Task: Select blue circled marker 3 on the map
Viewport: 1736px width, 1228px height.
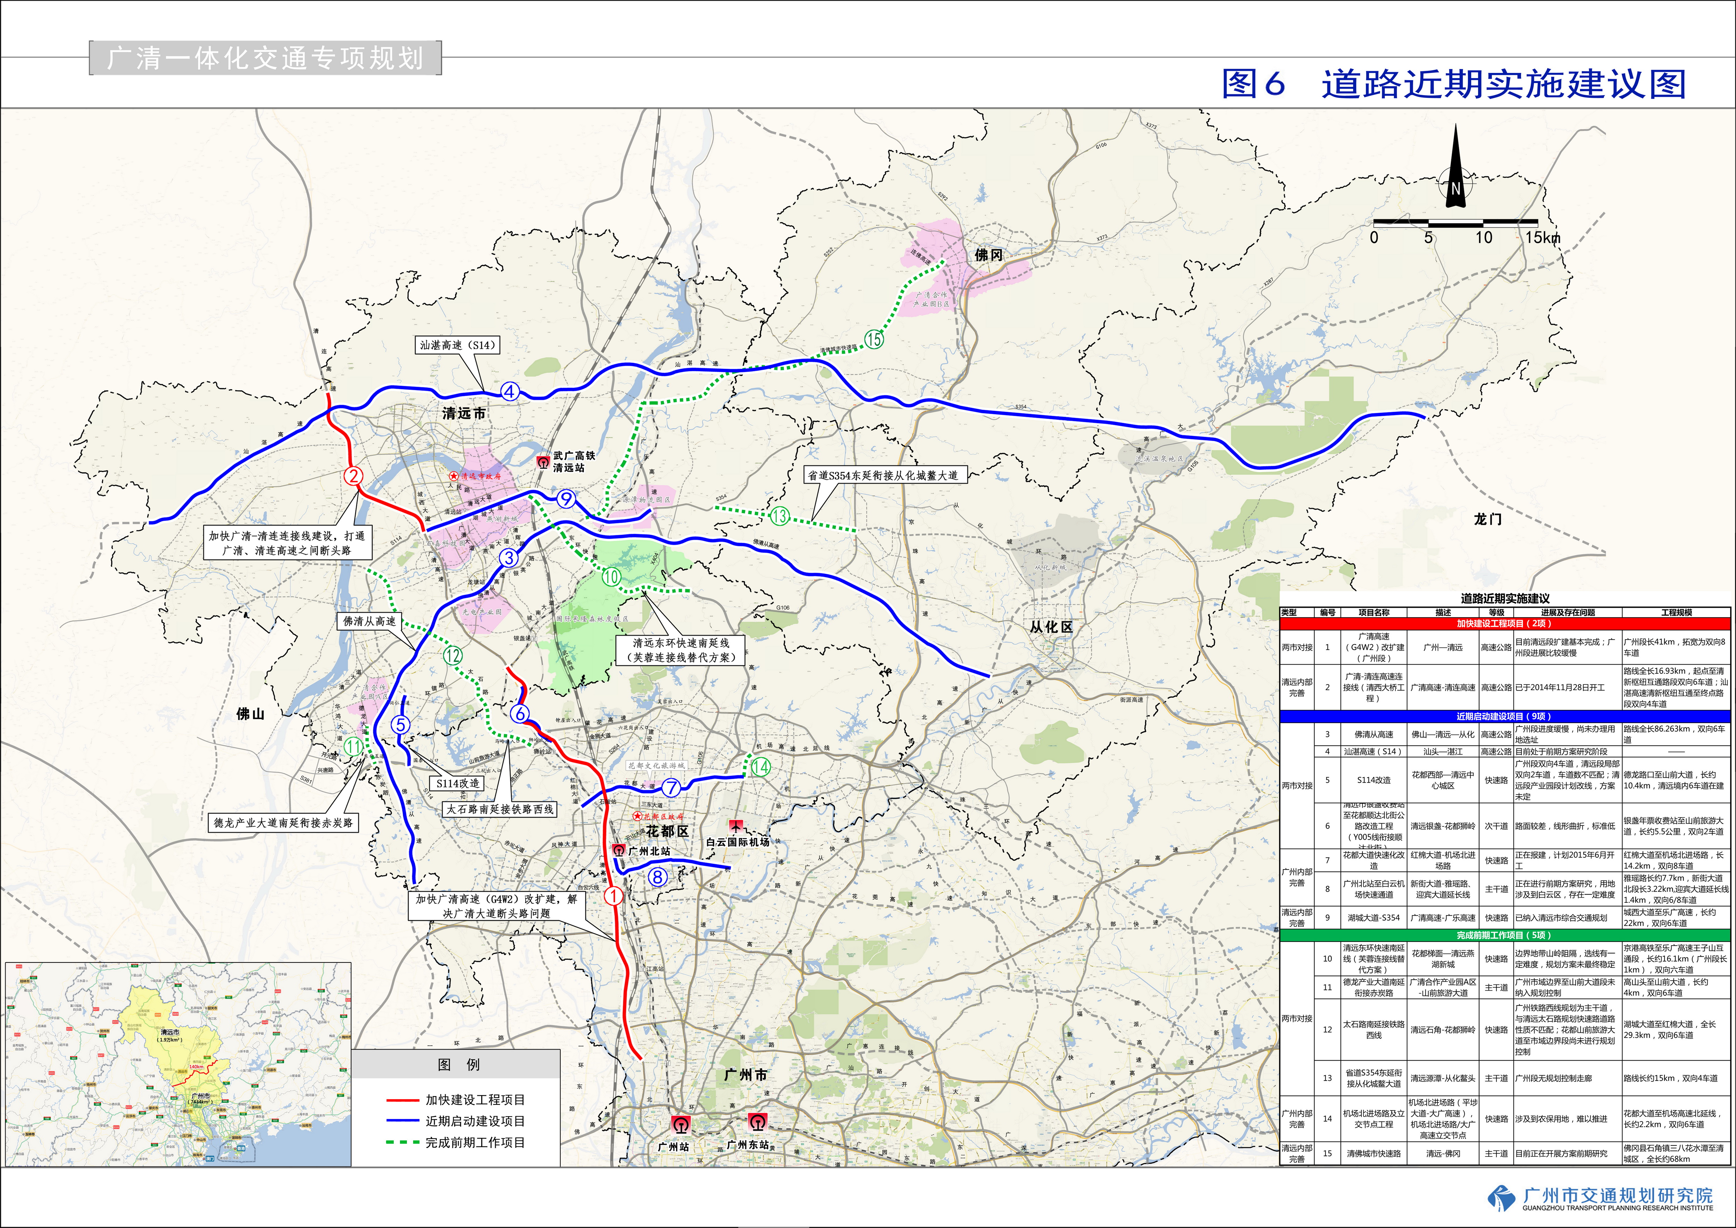Action: click(x=509, y=558)
